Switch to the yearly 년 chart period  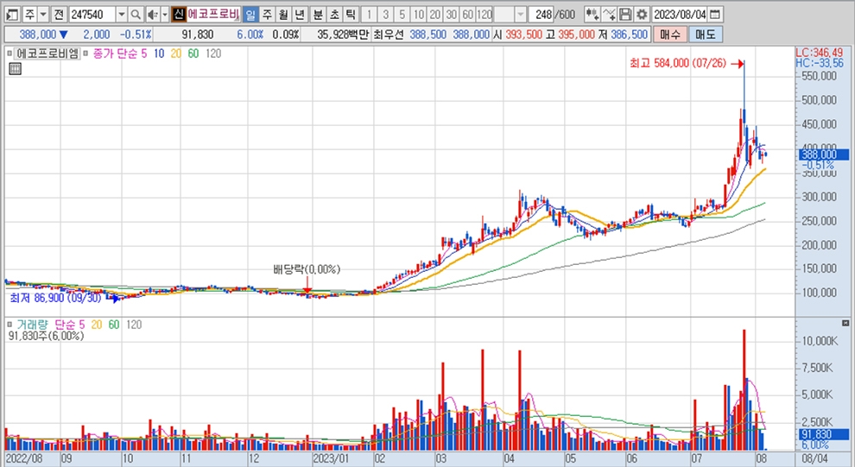[x=300, y=14]
